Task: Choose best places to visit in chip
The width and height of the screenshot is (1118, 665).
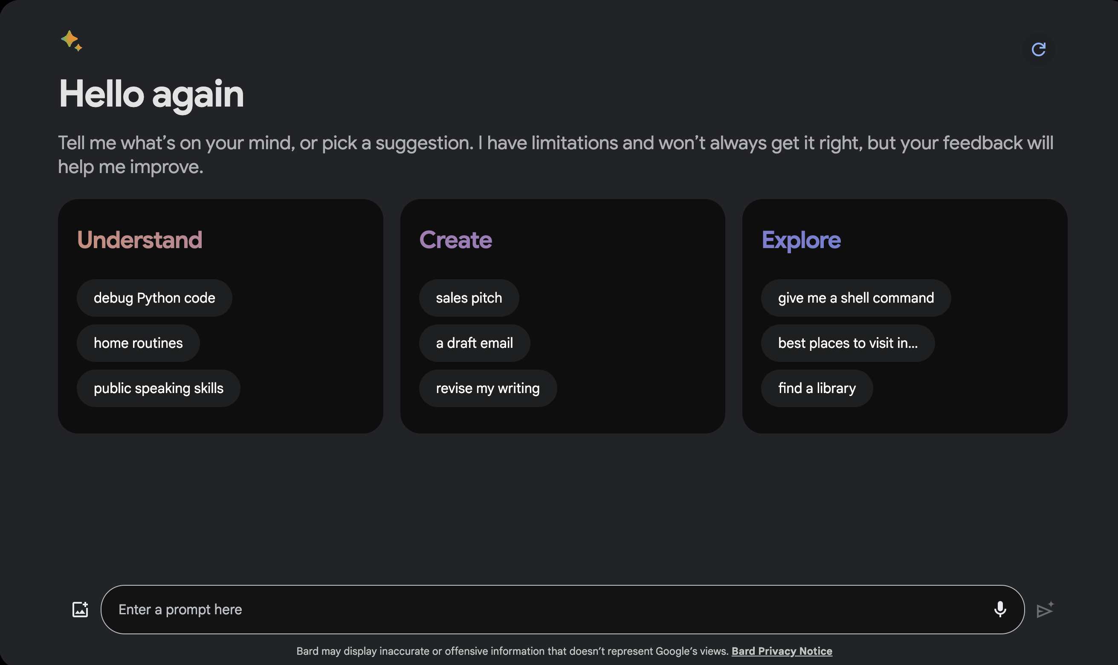Action: coord(847,343)
